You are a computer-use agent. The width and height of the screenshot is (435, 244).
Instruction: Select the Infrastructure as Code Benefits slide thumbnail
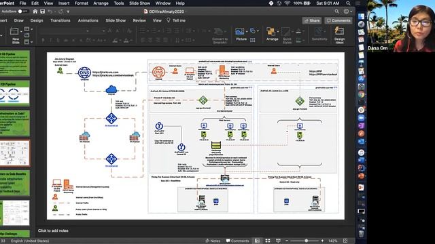[15, 183]
